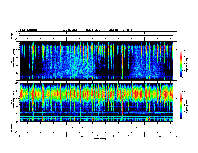Click the "8" tick on ch.1 frequency axis
Viewport: 198px width, 153px height.
(x=17, y=49)
